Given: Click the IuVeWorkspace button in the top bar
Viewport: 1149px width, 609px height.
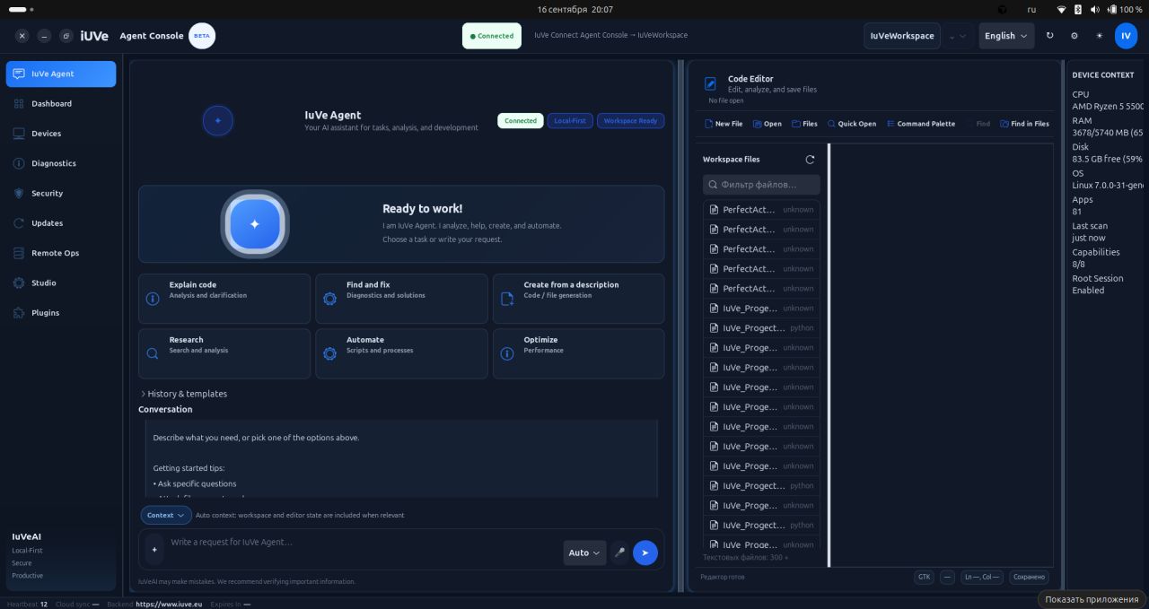Looking at the screenshot, I should tap(902, 36).
